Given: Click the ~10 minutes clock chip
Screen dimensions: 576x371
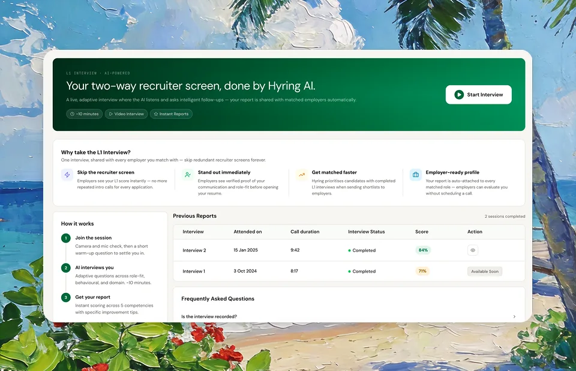Looking at the screenshot, I should point(85,114).
